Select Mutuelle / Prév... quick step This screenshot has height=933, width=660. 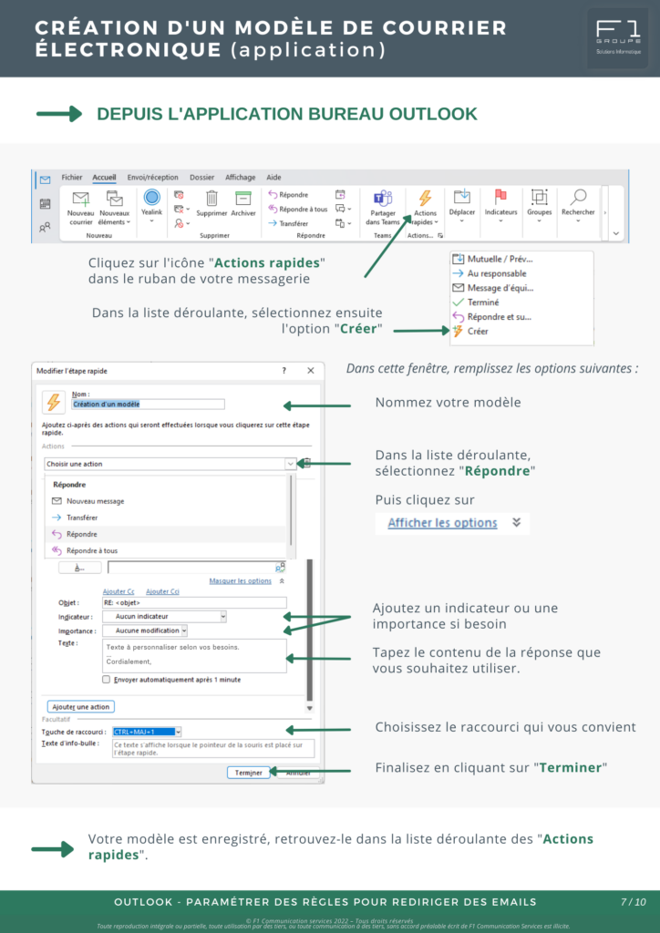493,259
